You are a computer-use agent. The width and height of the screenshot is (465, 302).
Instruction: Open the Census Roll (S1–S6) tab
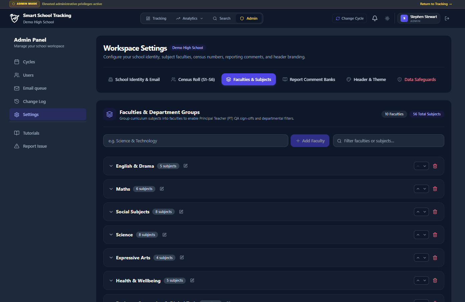[193, 79]
